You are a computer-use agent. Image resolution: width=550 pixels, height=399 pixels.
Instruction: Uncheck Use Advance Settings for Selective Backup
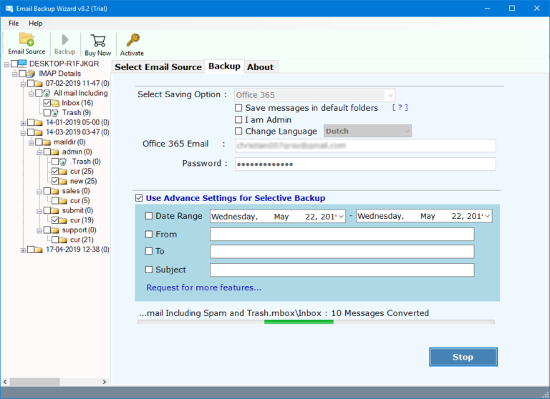(x=139, y=198)
